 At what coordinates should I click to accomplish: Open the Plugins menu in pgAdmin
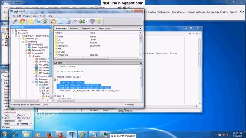coord(27,16)
